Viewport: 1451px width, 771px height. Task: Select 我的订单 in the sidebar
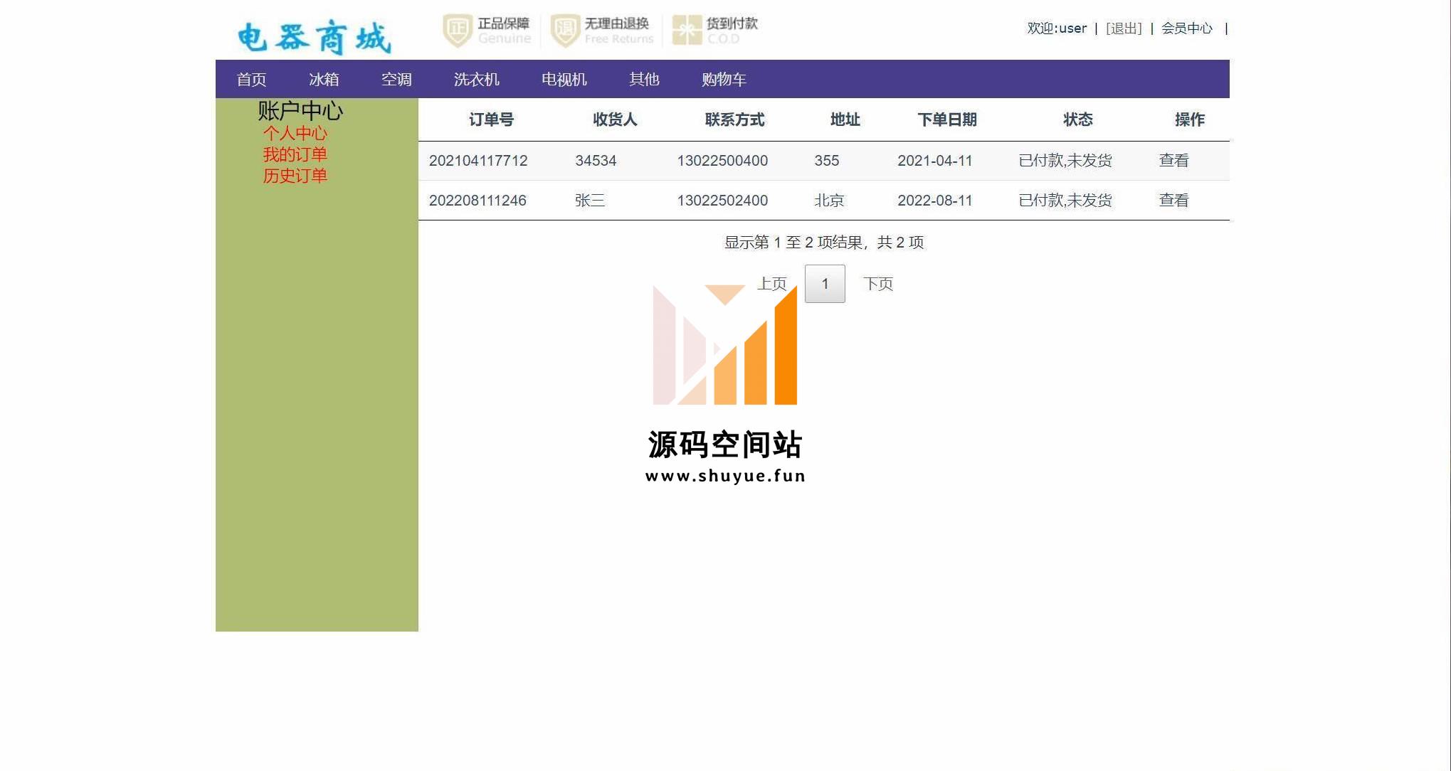coord(295,154)
